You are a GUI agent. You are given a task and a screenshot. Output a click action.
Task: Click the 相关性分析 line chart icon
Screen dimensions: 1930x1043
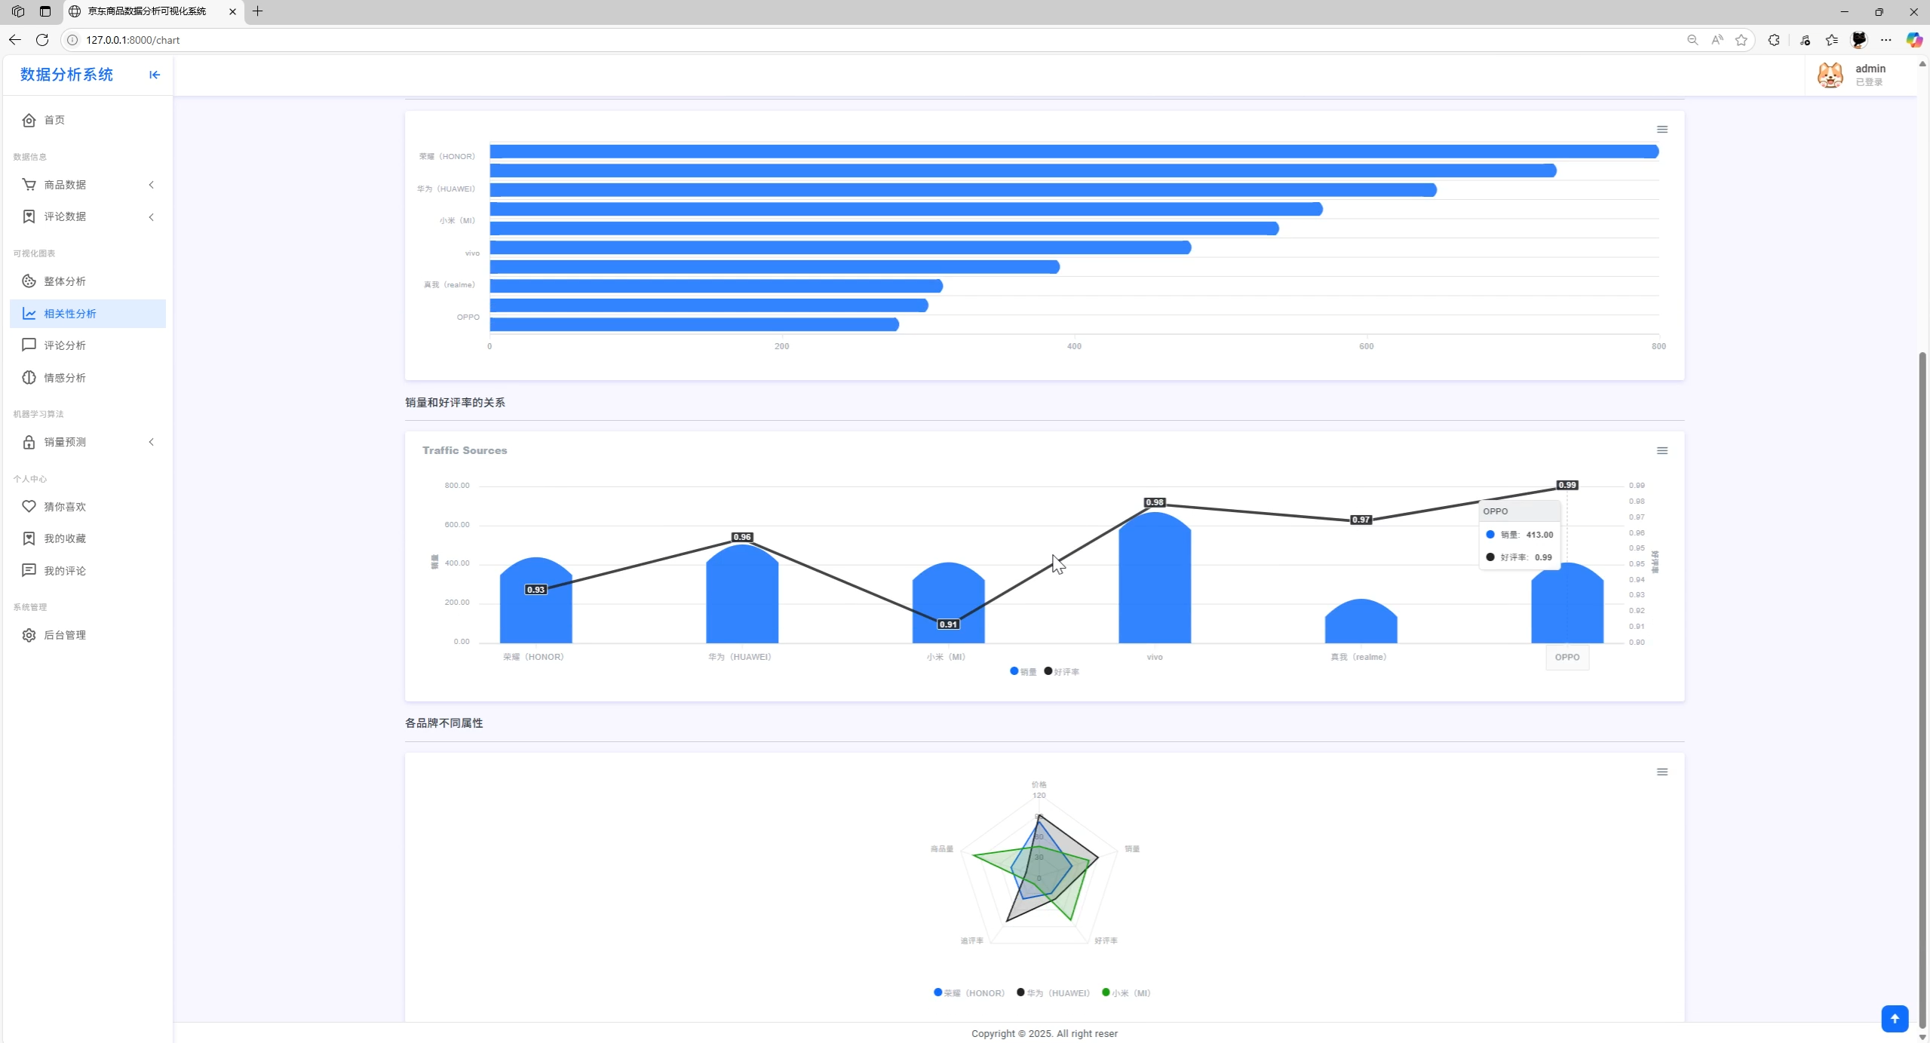pos(29,314)
